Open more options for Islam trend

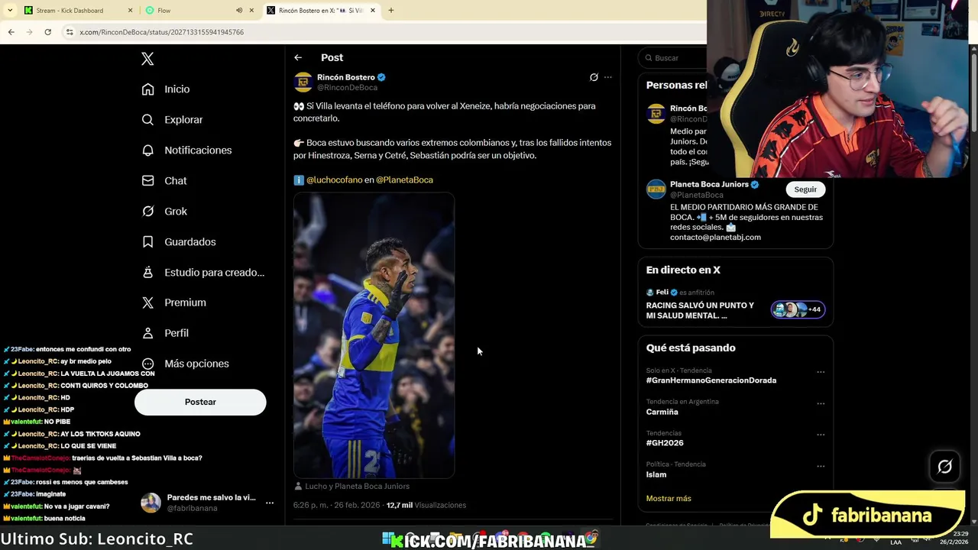click(x=821, y=466)
